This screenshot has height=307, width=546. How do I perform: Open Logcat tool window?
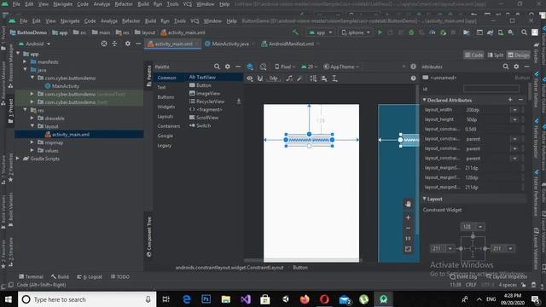coord(90,276)
